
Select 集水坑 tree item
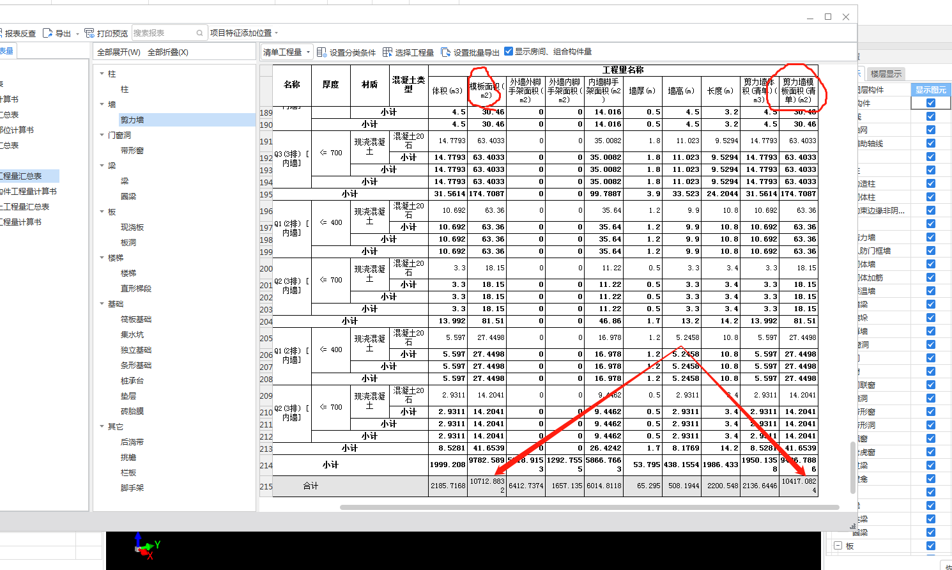pyautogui.click(x=132, y=334)
